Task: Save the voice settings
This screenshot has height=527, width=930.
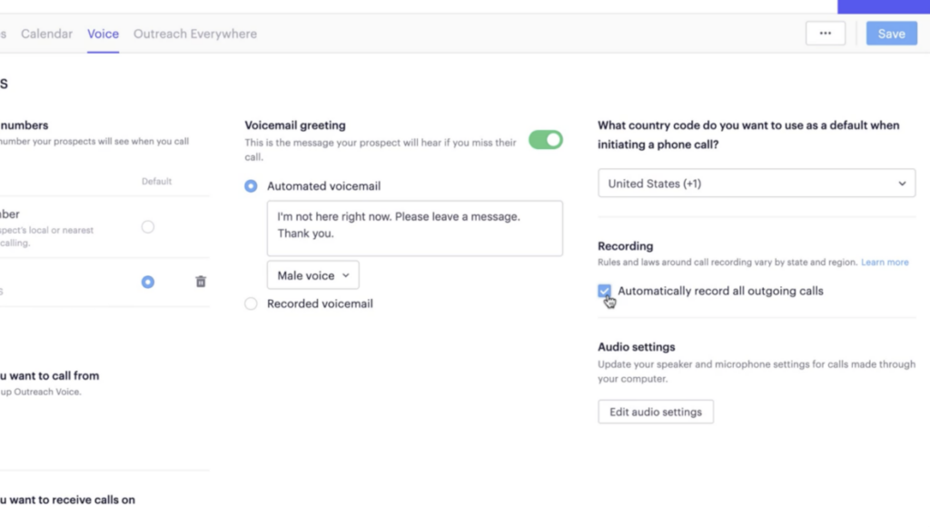Action: [892, 34]
